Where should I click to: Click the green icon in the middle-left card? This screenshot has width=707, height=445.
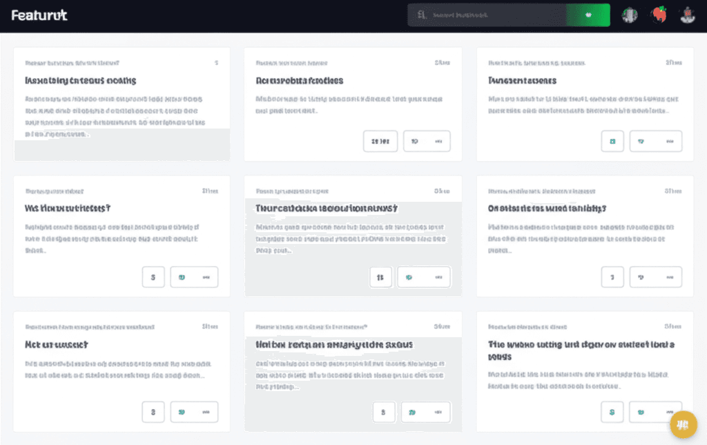click(182, 277)
